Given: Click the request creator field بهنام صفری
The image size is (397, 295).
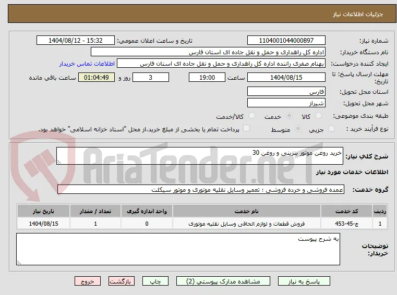Looking at the screenshot, I should pos(221,64).
